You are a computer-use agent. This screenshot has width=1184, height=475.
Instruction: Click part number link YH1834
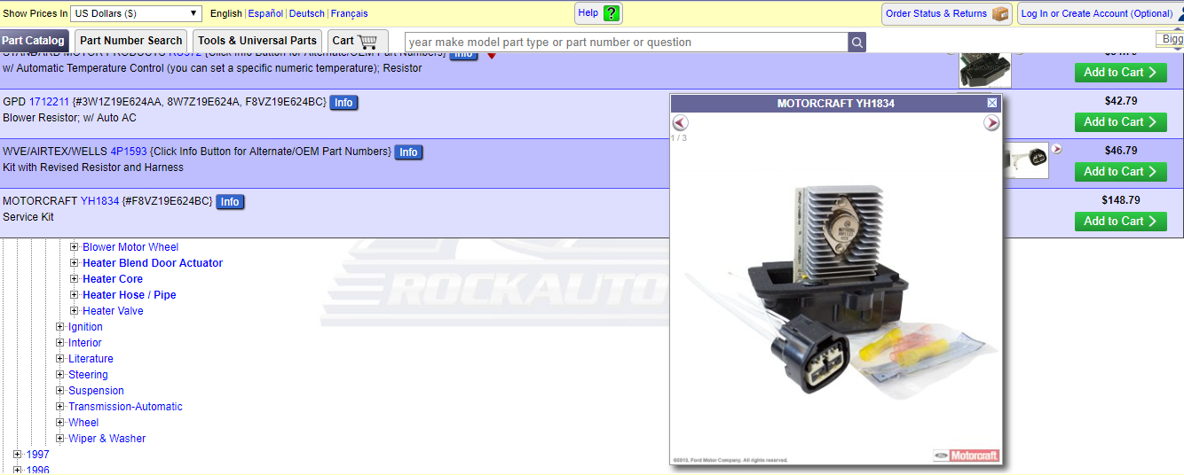click(99, 202)
